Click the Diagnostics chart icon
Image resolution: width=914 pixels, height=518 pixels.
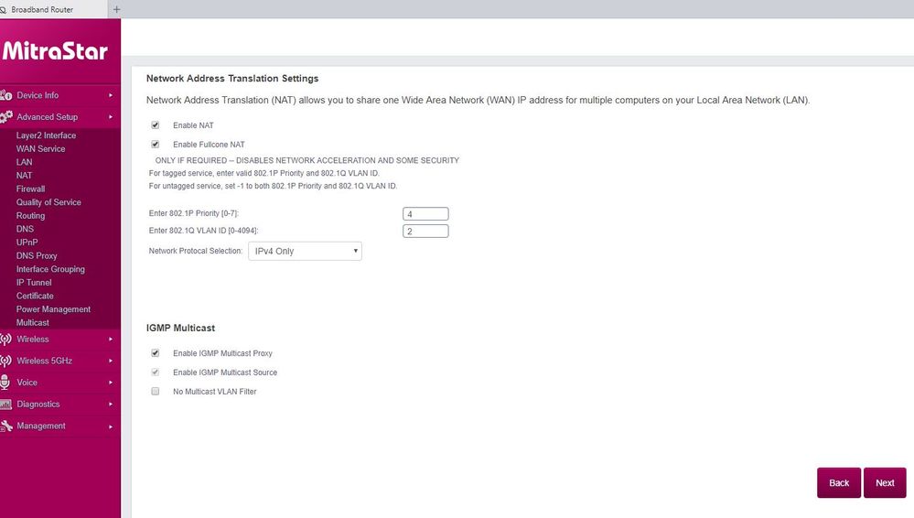(x=6, y=405)
